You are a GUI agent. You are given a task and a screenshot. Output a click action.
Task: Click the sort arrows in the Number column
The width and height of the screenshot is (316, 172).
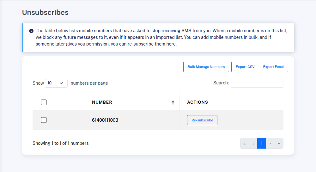173,102
